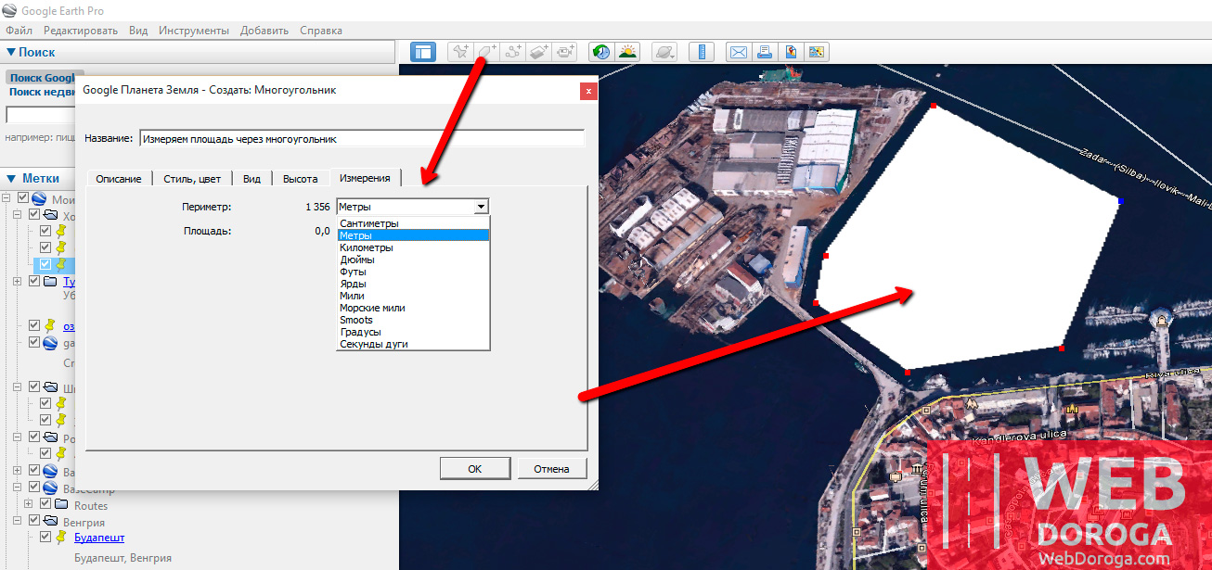Choose Секунды дуги in units list
The image size is (1212, 570).
click(x=413, y=344)
